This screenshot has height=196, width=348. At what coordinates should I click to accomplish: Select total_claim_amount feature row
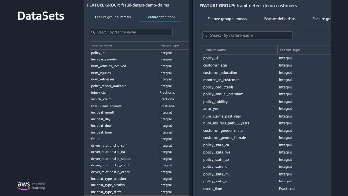139,106
